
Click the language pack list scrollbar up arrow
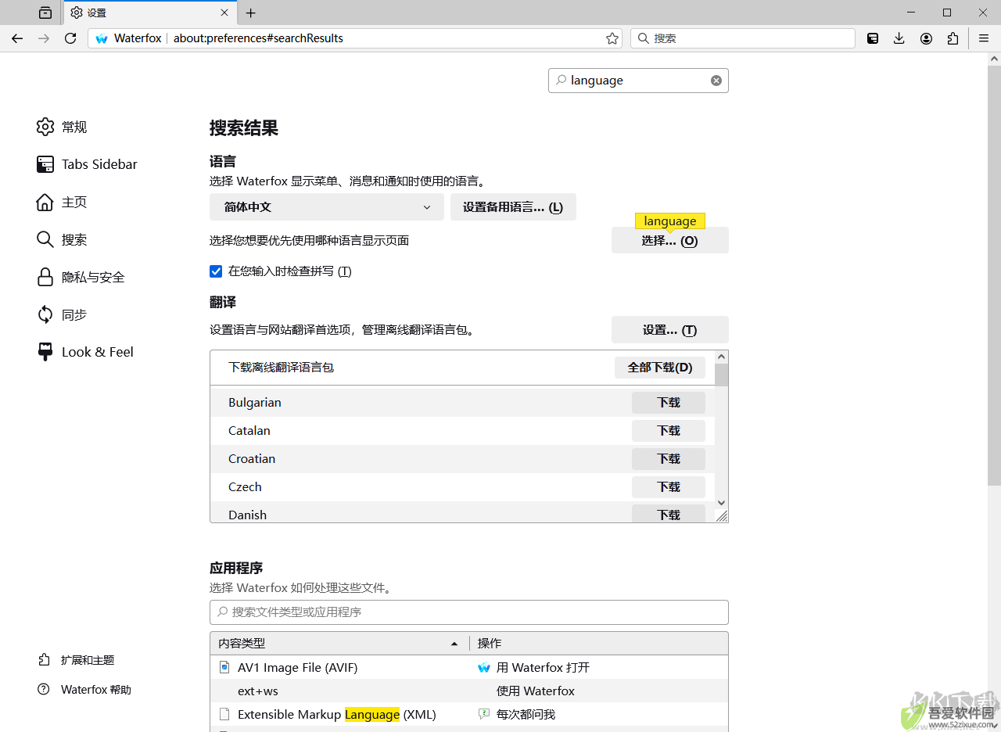pyautogui.click(x=722, y=357)
